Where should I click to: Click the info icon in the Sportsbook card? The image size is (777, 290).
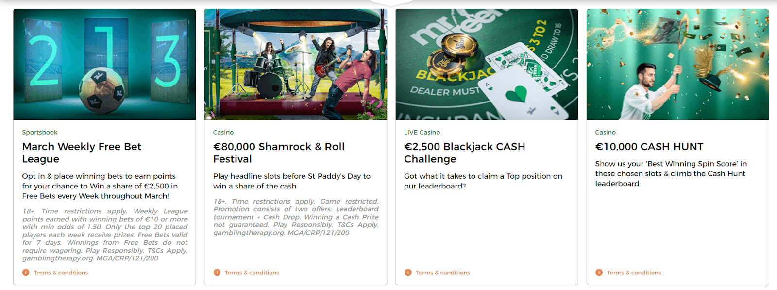tap(26, 273)
